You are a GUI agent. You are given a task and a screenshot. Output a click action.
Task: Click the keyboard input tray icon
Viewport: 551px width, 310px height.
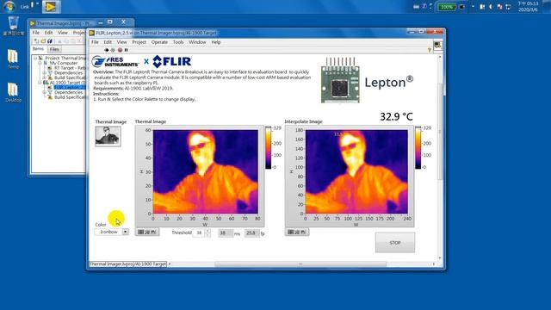click(x=416, y=7)
